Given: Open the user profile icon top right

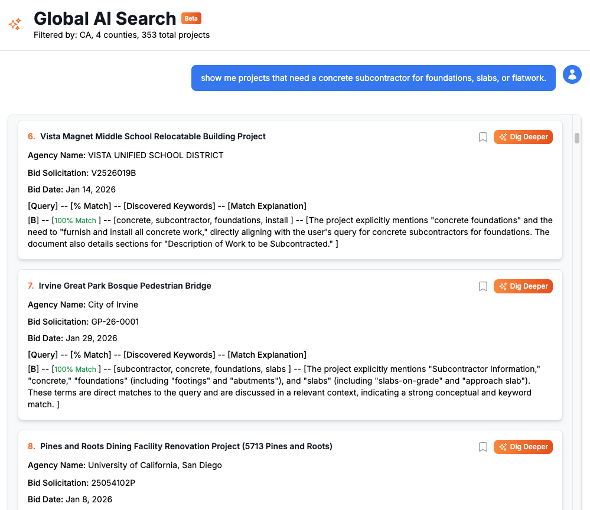Looking at the screenshot, I should click(x=572, y=74).
